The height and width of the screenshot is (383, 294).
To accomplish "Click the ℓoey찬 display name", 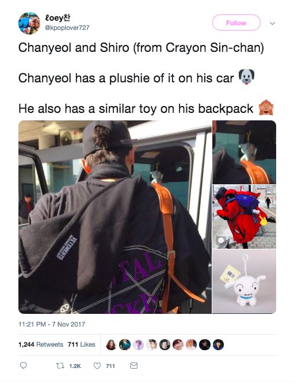I will click(58, 18).
